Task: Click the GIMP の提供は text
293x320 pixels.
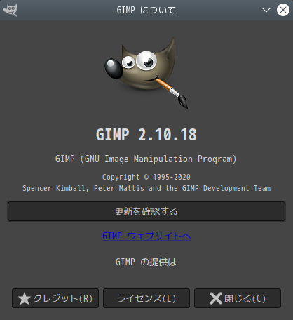Action: (x=146, y=262)
